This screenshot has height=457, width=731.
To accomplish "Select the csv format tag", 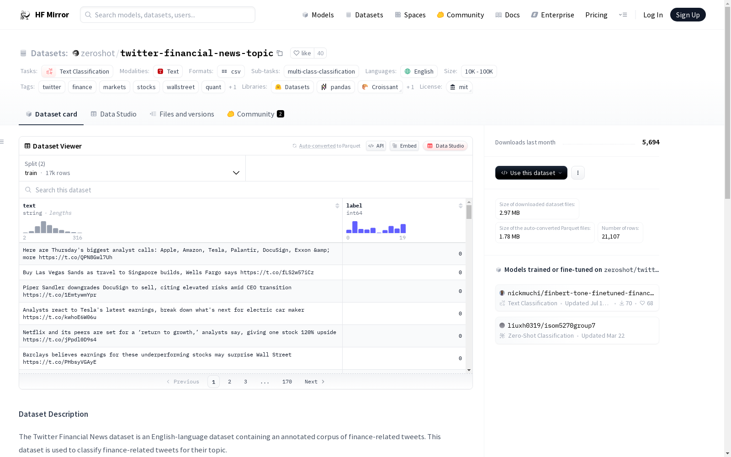I will 231,71.
